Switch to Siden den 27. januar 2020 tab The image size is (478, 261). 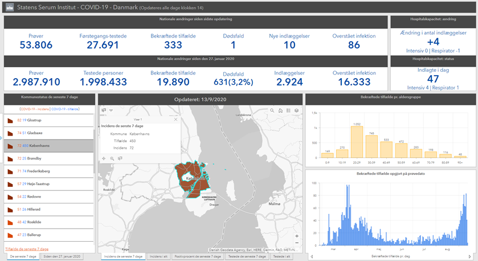(x=62, y=257)
